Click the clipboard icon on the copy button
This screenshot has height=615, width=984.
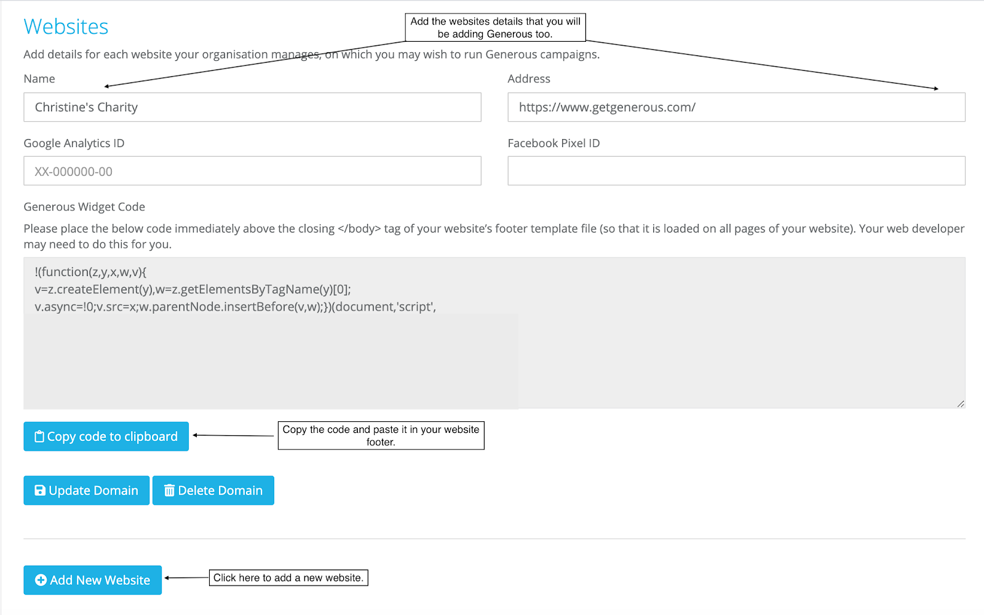pos(39,437)
